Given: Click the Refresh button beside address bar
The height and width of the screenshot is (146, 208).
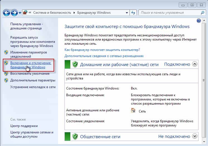Looking at the screenshot, I should point(133,13).
